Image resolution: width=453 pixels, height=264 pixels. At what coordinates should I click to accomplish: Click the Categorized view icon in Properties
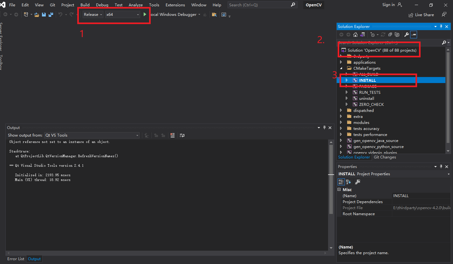341,182
